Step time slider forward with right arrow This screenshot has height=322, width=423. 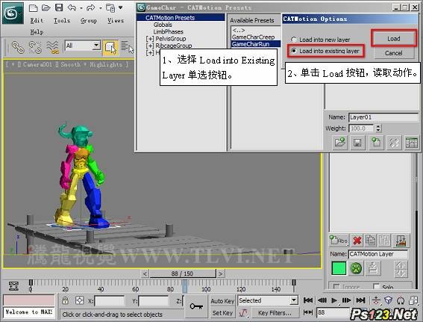pyautogui.click(x=221, y=273)
